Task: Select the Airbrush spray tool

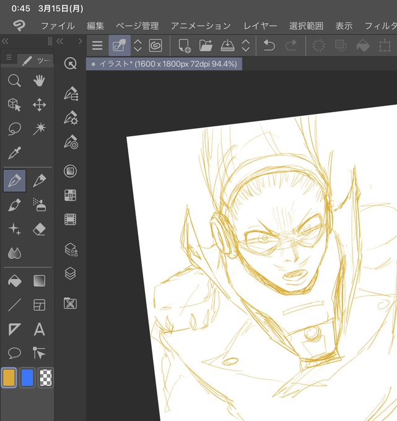Action: [x=39, y=205]
